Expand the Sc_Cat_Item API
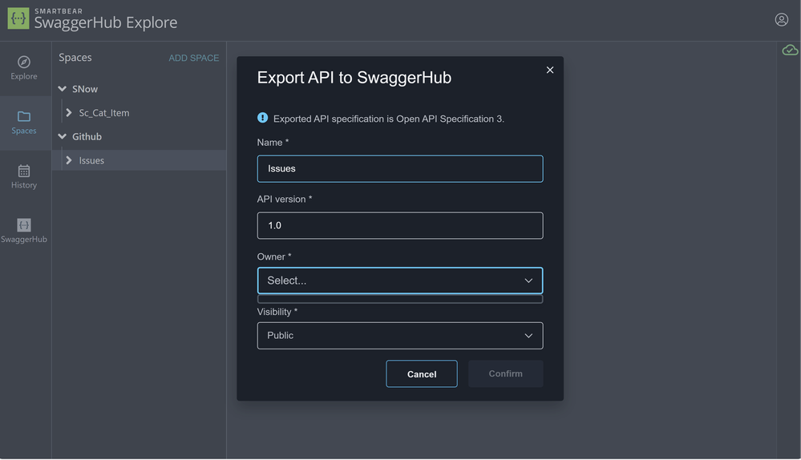 [69, 113]
